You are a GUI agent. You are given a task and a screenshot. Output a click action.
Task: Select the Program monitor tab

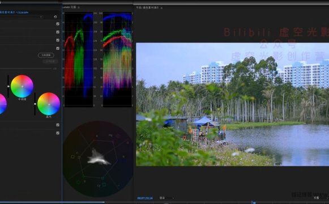point(147,7)
